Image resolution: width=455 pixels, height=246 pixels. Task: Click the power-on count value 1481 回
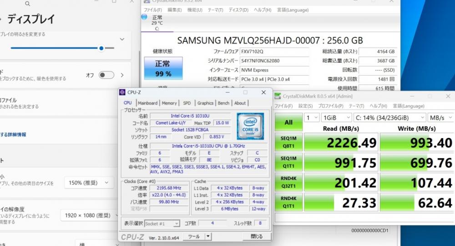click(x=378, y=79)
